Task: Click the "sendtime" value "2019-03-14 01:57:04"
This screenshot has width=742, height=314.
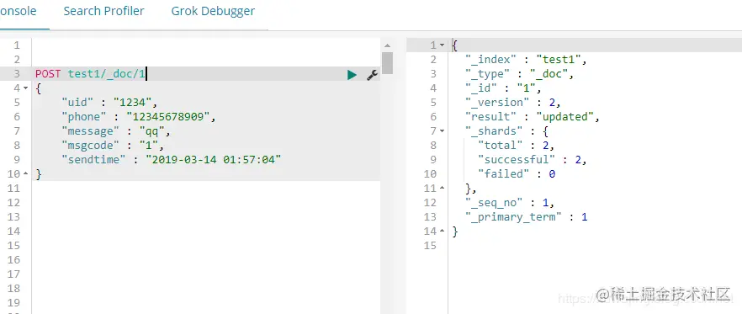Action: [213, 160]
